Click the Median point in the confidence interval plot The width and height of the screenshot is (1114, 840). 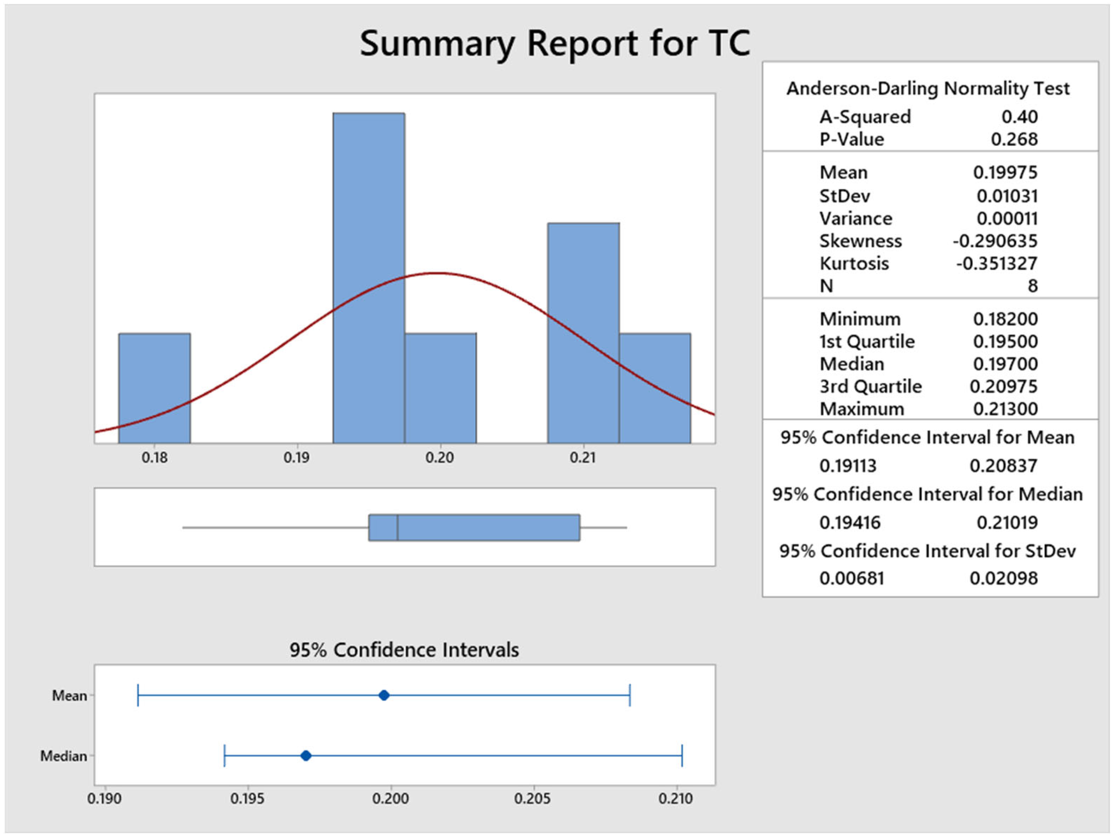(x=306, y=756)
